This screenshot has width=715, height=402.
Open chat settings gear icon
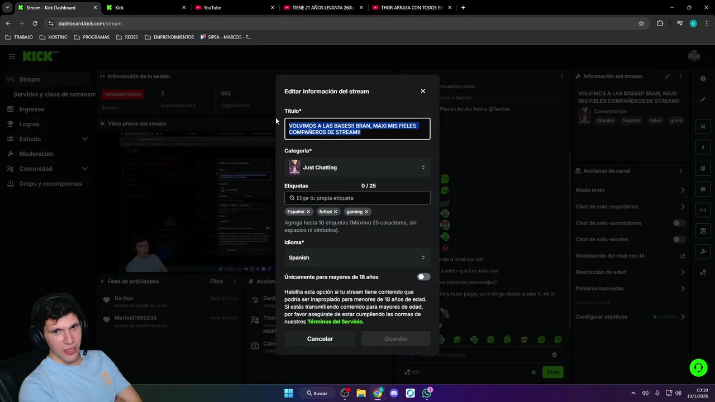click(533, 372)
